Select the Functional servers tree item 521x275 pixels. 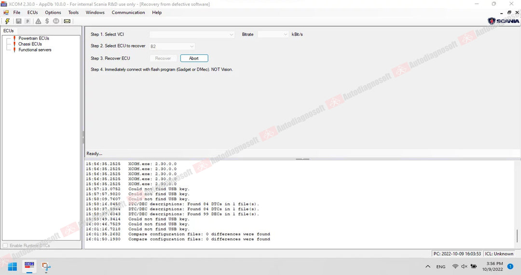point(35,50)
